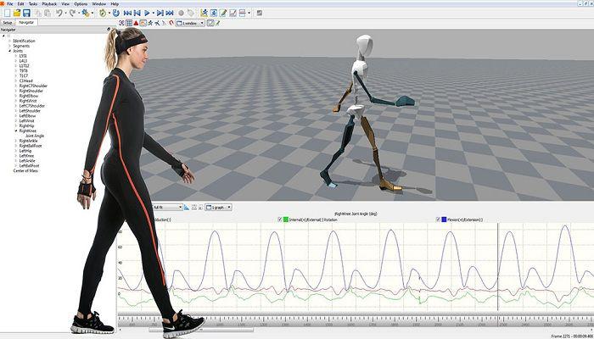Play the motion recording

click(147, 13)
